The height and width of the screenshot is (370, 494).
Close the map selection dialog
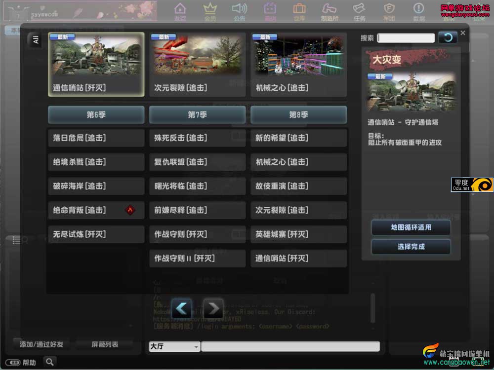click(463, 33)
